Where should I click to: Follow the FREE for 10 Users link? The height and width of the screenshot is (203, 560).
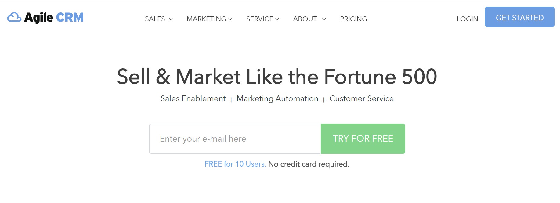[x=235, y=164]
